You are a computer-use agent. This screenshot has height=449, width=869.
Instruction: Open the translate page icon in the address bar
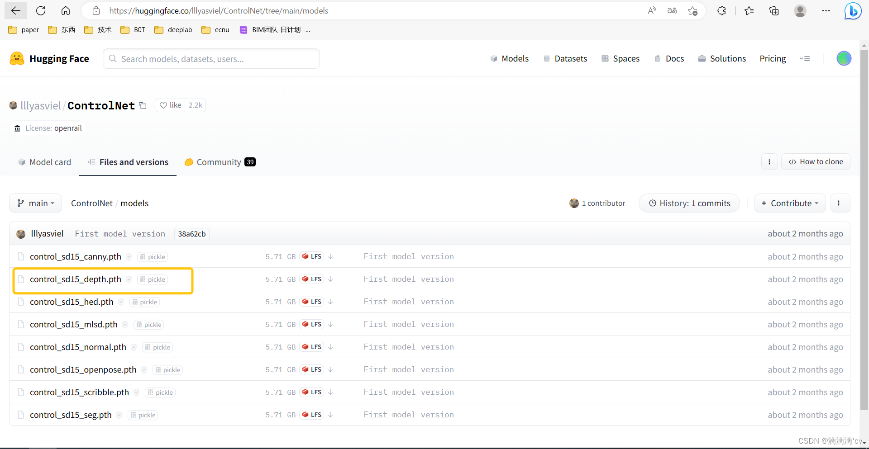672,11
